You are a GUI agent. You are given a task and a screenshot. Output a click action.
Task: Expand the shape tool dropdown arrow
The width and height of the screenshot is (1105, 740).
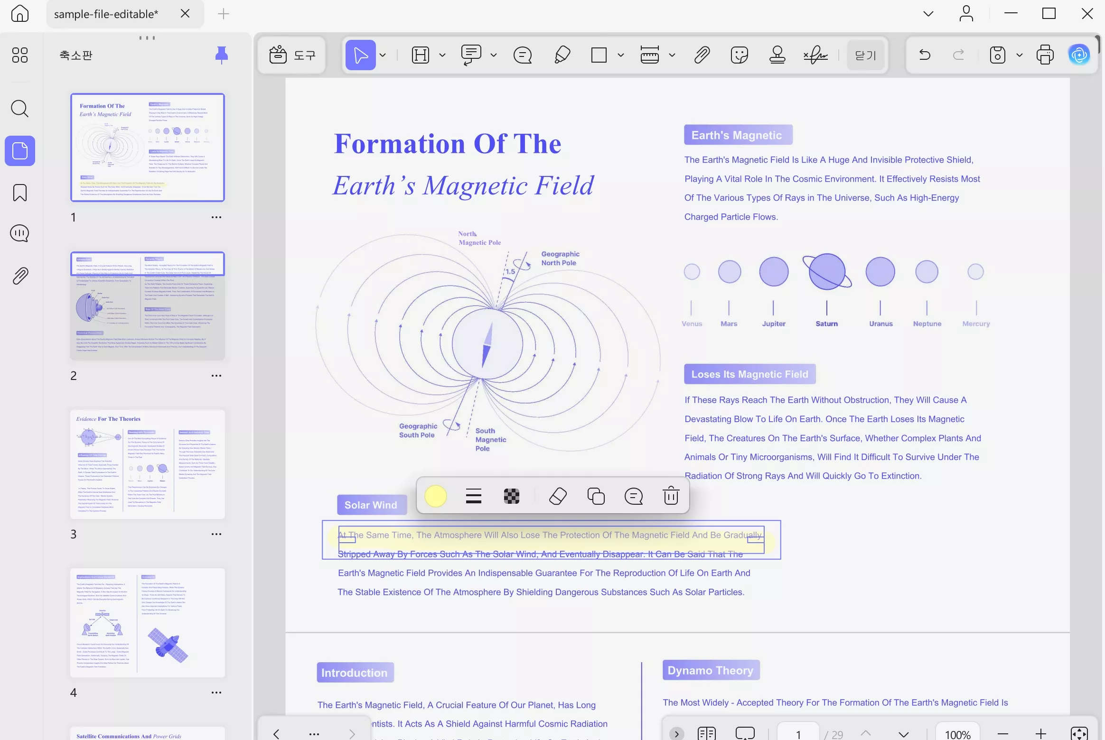point(620,55)
